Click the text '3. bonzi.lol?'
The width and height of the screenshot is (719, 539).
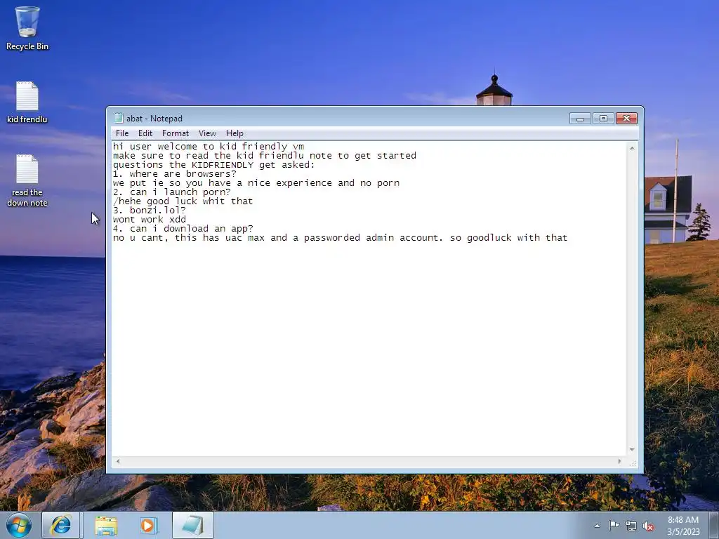[x=150, y=211]
